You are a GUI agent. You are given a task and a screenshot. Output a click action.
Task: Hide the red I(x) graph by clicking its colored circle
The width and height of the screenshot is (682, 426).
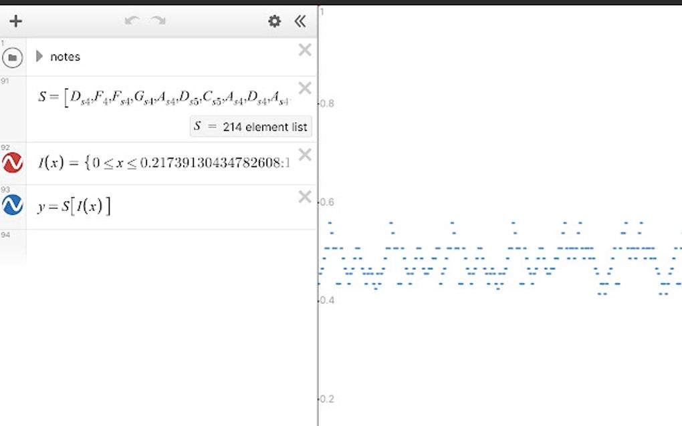pos(13,163)
